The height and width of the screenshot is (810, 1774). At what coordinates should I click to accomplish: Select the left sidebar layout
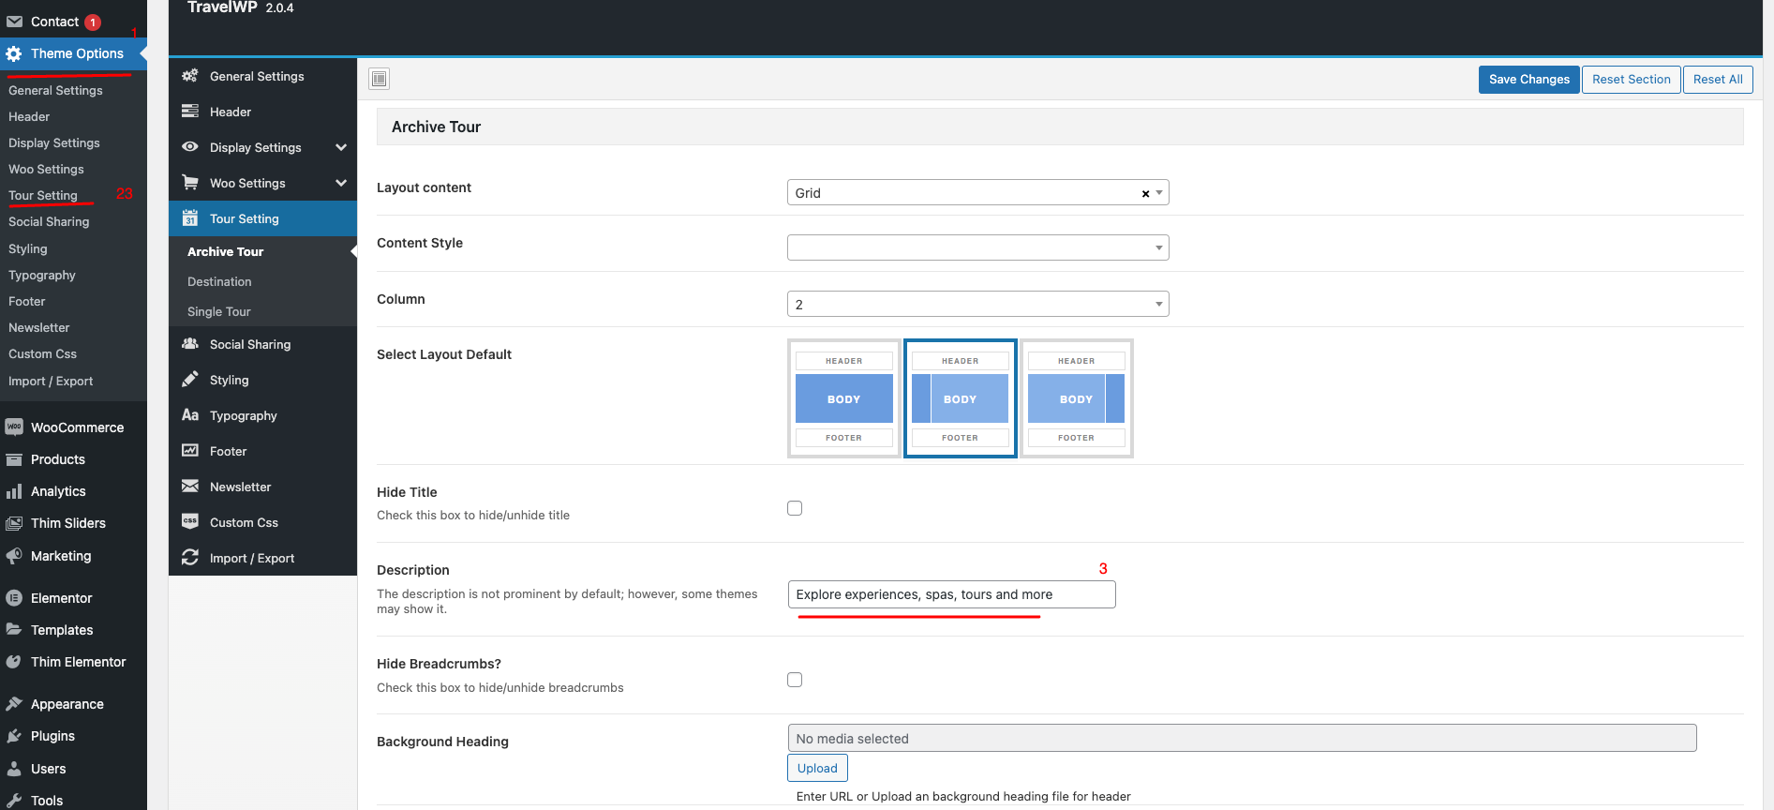(x=961, y=398)
